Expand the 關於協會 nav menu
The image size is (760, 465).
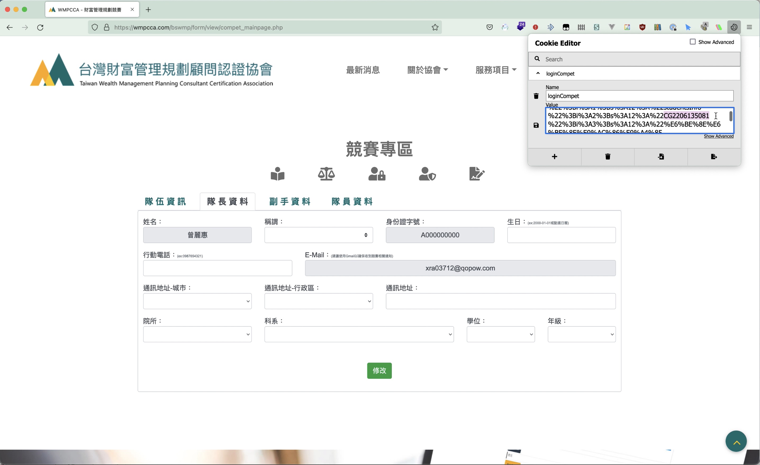[x=428, y=70]
